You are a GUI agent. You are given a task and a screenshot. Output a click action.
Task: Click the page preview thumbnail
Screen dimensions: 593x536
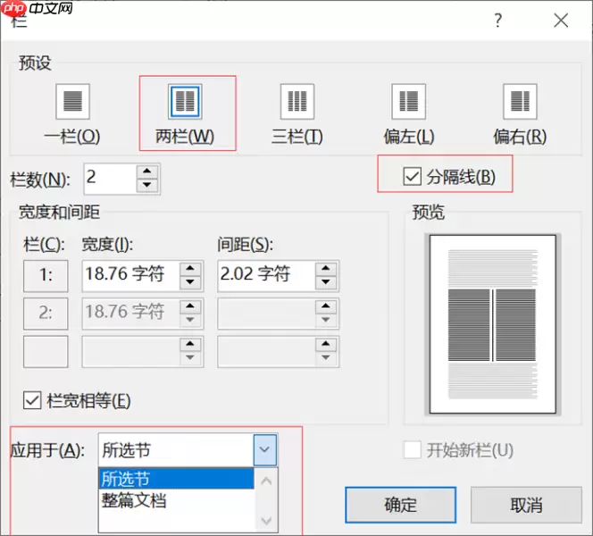[493, 324]
